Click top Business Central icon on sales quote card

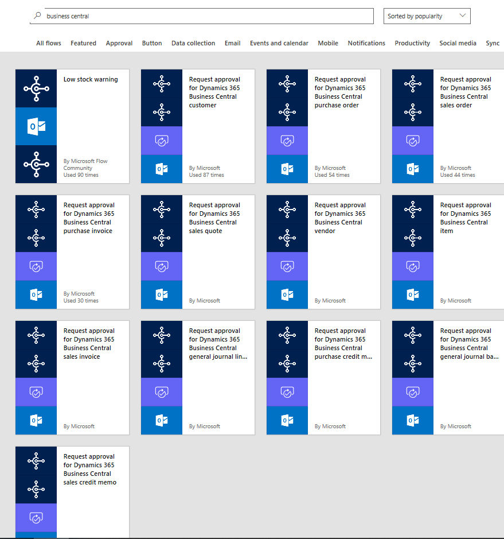162,210
